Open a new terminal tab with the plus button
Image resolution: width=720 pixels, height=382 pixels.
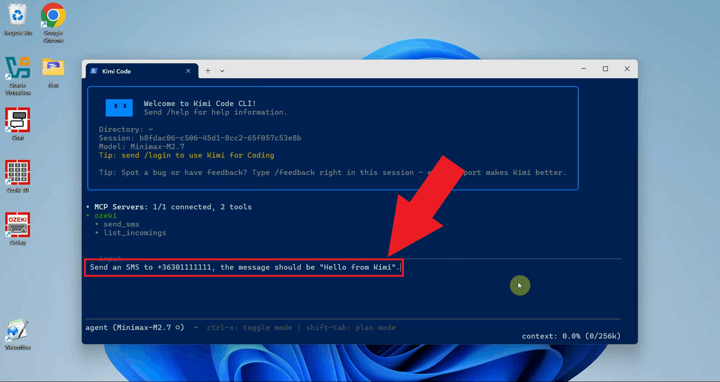(x=208, y=71)
